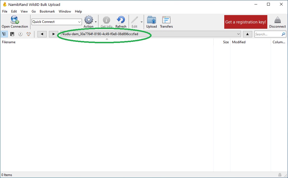The image size is (288, 178).
Task: Minimize the NamibRand WildID window
Action: pyautogui.click(x=256, y=4)
